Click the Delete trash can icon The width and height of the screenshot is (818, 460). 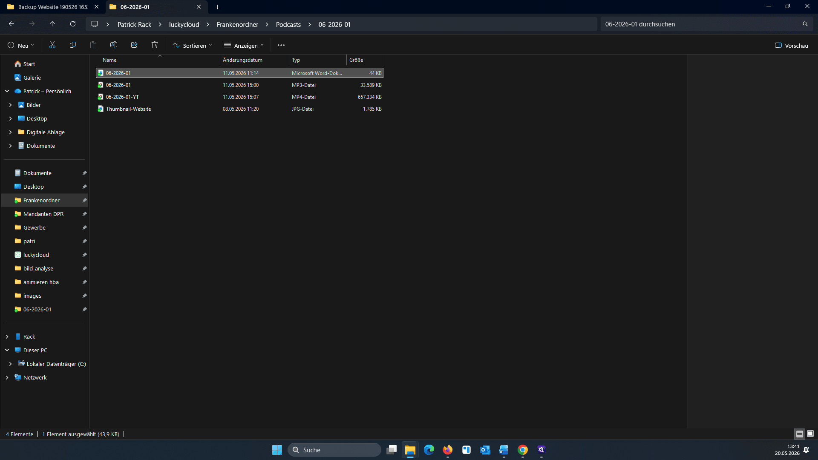click(155, 45)
